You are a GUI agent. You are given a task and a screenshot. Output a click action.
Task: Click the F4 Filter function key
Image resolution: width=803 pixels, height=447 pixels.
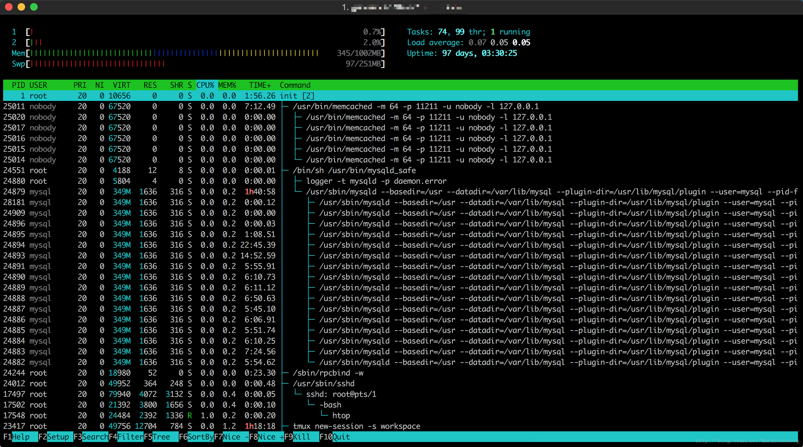(130, 437)
